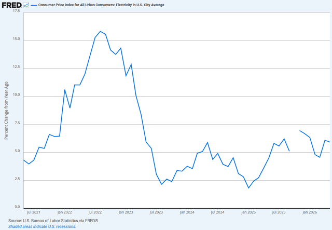The height and width of the screenshot is (230, 332).
Task: Click the 'Jul 2025' x-axis label
Action: (279, 212)
